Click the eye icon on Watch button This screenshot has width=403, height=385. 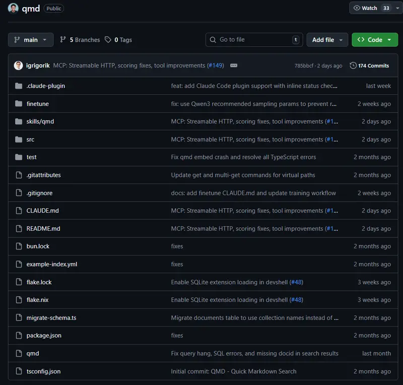[357, 8]
